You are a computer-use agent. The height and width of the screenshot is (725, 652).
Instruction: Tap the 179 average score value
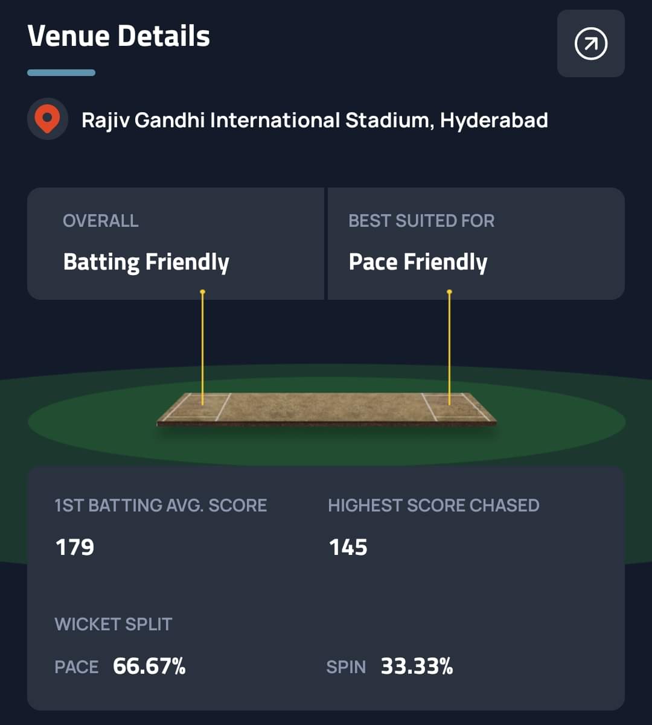[x=75, y=548]
